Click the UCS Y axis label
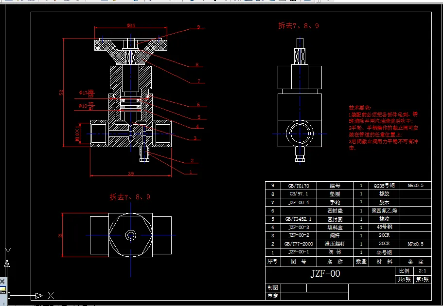This screenshot has width=443, height=306. (x=8, y=251)
